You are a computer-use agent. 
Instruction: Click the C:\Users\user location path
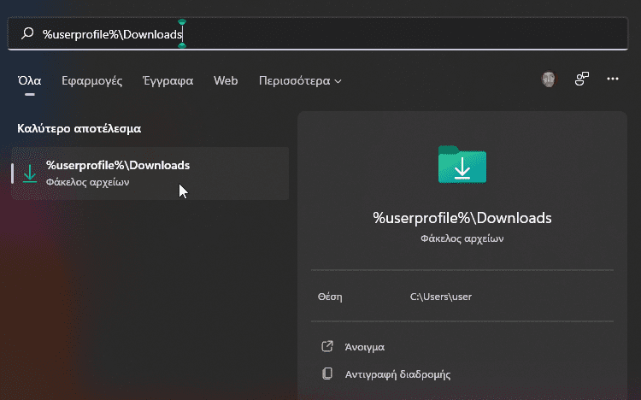(441, 297)
